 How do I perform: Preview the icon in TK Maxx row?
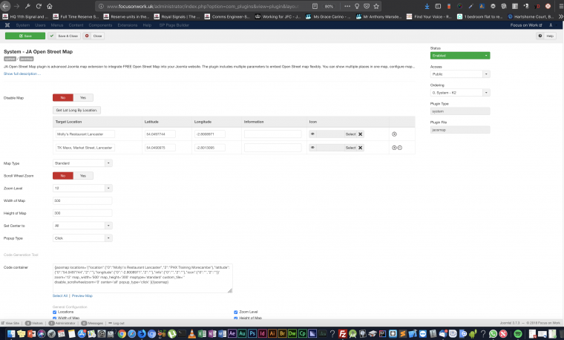312,148
